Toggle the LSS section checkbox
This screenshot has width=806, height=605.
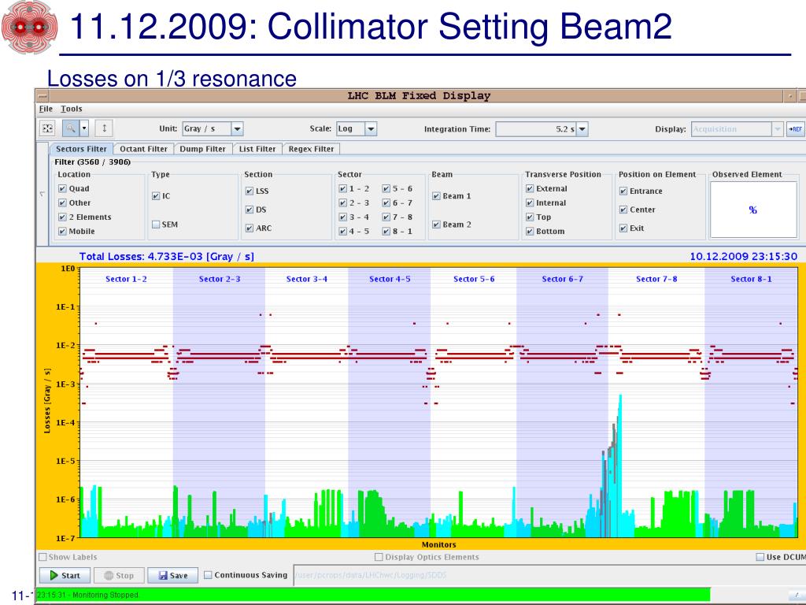coord(250,191)
